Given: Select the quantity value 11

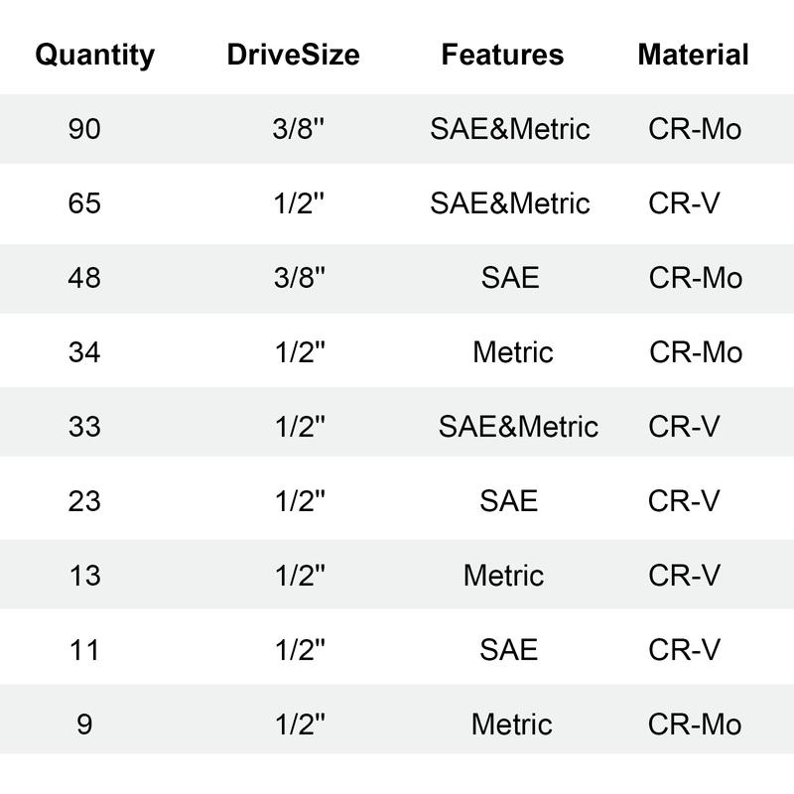Looking at the screenshot, I should pyautogui.click(x=84, y=650).
